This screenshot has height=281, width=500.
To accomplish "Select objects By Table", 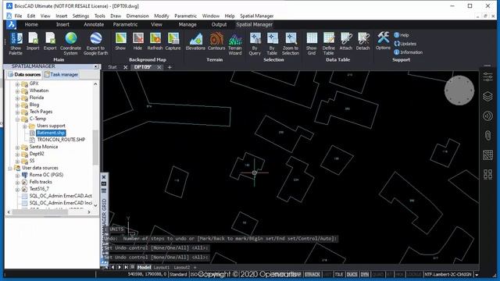I will 272,44.
